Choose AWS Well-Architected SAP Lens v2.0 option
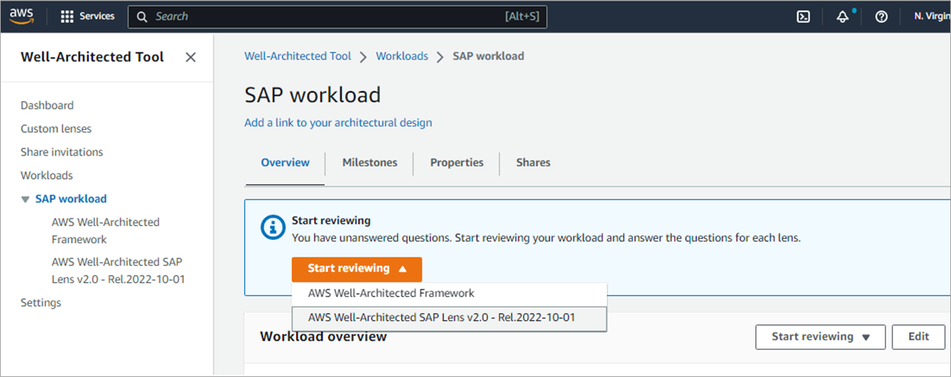The width and height of the screenshot is (951, 377). [x=450, y=318]
